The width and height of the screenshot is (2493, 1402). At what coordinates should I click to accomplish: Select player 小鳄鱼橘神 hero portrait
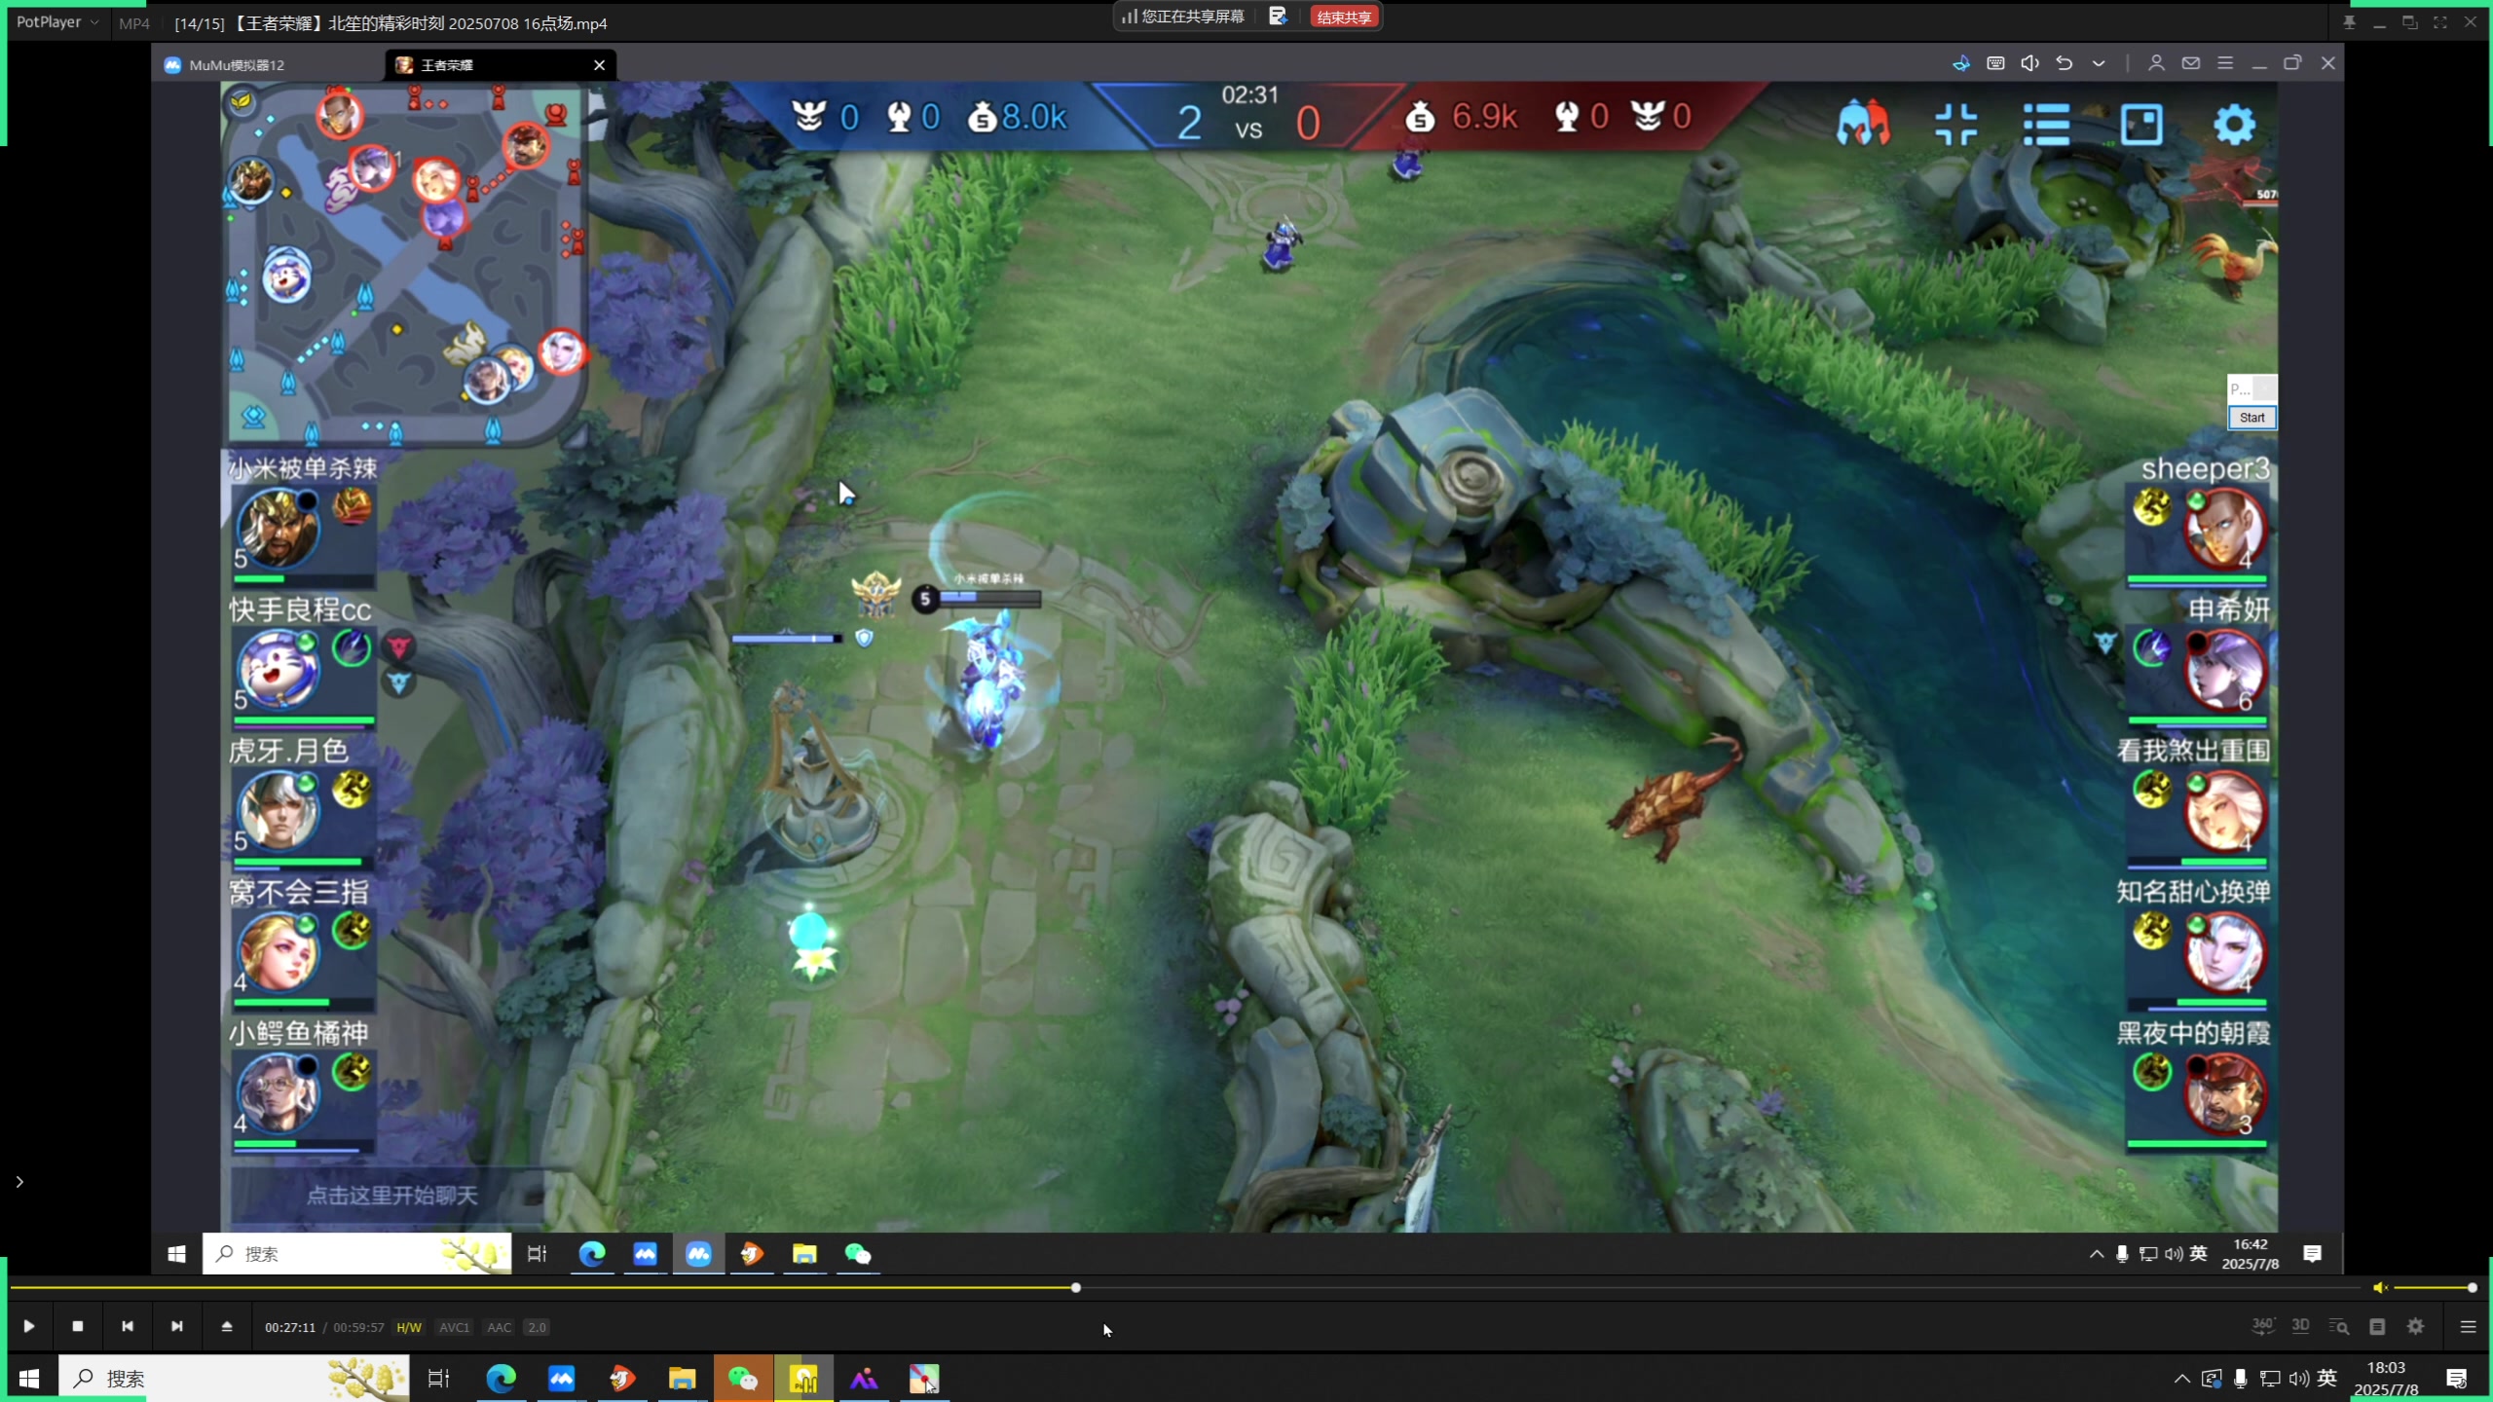pyautogui.click(x=278, y=1092)
